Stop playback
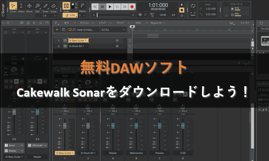 [x=103, y=7]
